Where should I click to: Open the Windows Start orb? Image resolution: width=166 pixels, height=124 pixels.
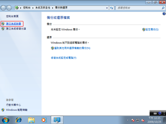coord(6,120)
